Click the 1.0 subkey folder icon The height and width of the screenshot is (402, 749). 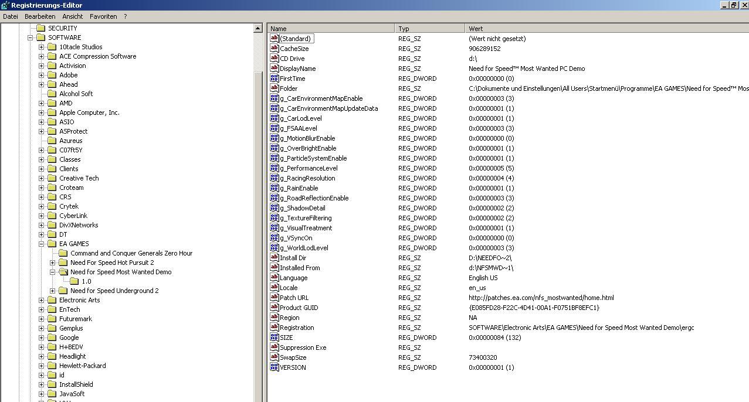click(74, 281)
